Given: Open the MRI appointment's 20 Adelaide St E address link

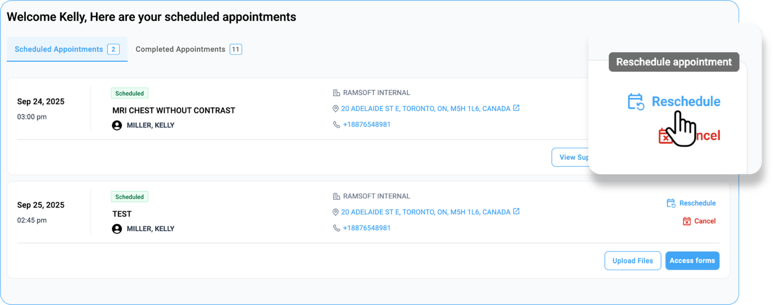Looking at the screenshot, I should tap(425, 108).
